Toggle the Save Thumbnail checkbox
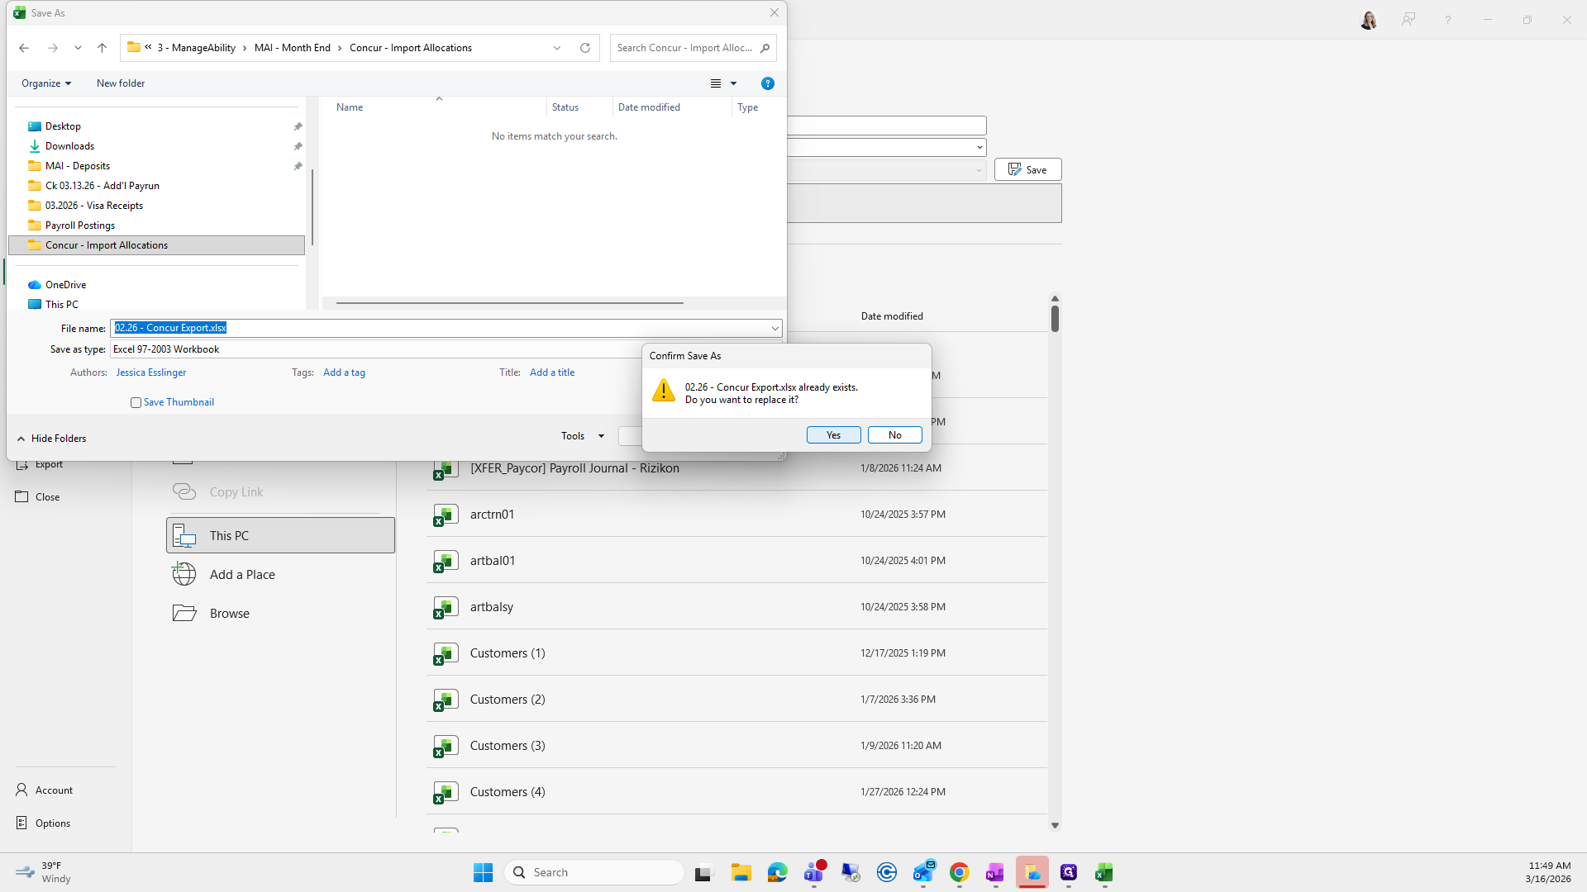Screen dimensions: 1587x892 (x=136, y=402)
